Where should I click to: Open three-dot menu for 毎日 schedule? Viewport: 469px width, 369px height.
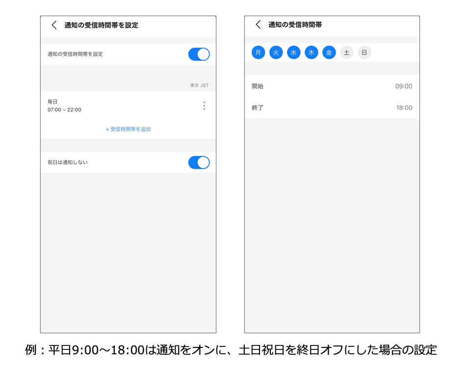pyautogui.click(x=204, y=105)
